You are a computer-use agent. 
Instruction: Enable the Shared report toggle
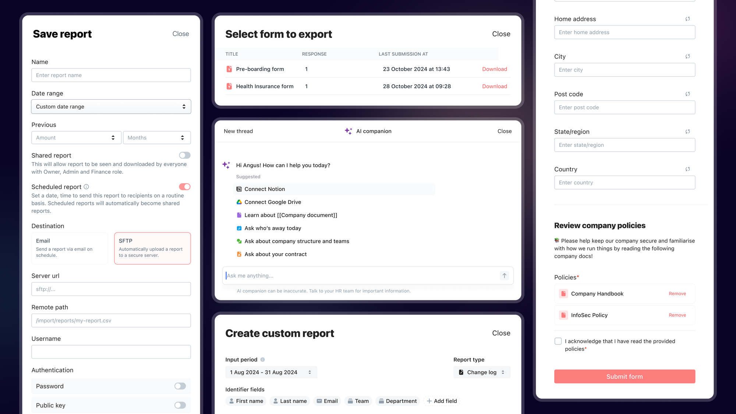pos(184,155)
